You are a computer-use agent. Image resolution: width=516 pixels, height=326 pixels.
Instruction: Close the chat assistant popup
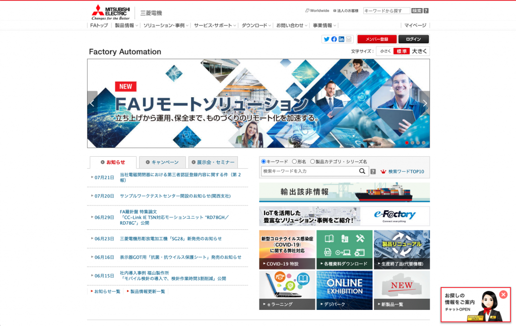pyautogui.click(x=503, y=294)
